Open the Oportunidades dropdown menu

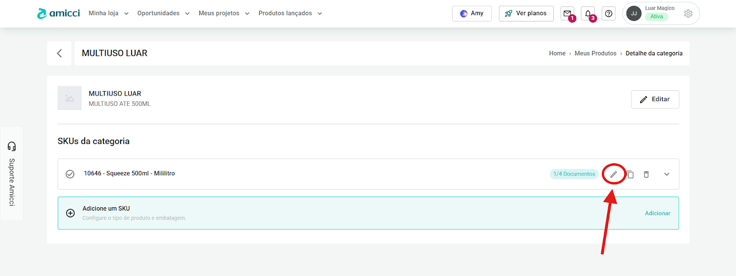click(163, 13)
